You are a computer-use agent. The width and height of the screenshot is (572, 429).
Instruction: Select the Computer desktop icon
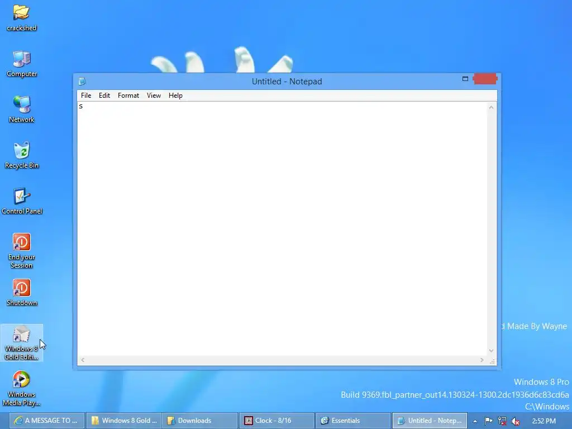pos(22,64)
